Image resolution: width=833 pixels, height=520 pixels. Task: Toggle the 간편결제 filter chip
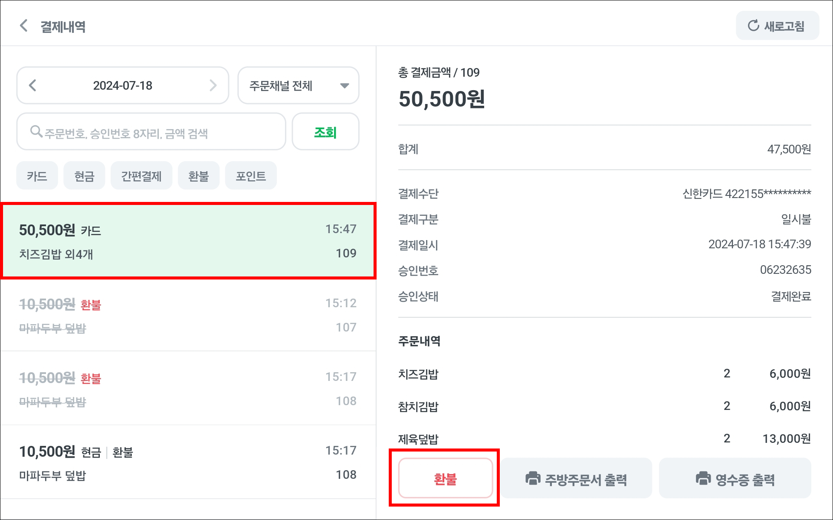click(x=141, y=175)
